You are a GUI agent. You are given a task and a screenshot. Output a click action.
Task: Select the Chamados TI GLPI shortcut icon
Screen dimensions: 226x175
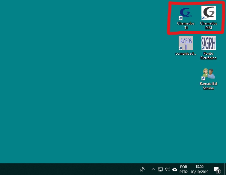tap(186, 13)
